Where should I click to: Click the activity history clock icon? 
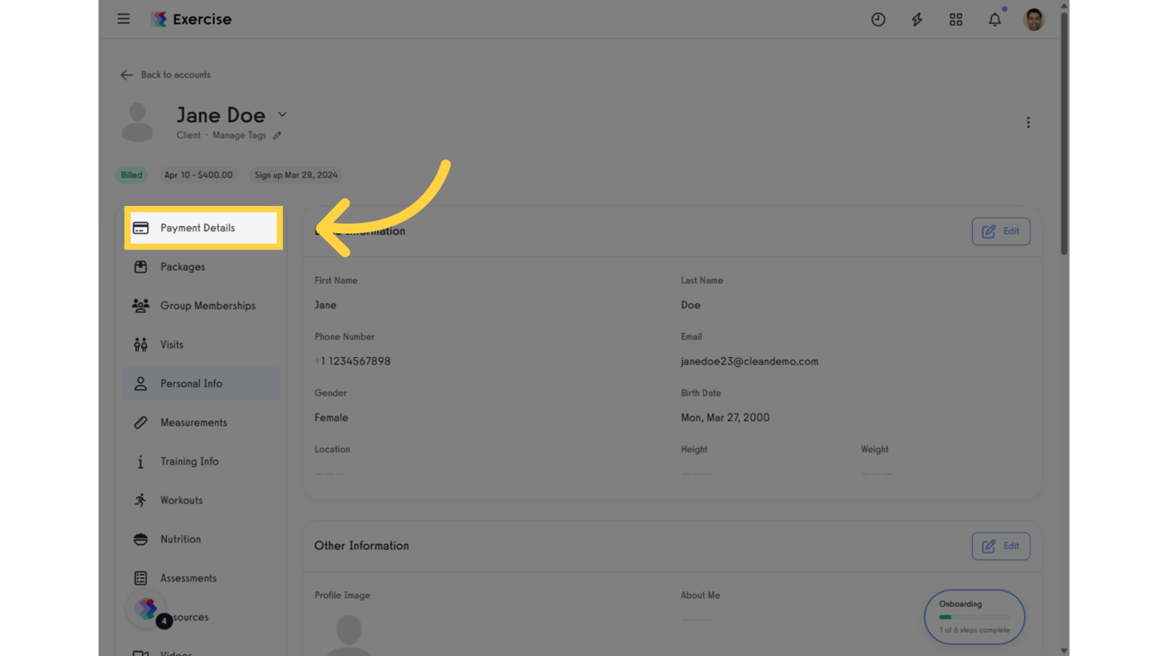pos(878,19)
